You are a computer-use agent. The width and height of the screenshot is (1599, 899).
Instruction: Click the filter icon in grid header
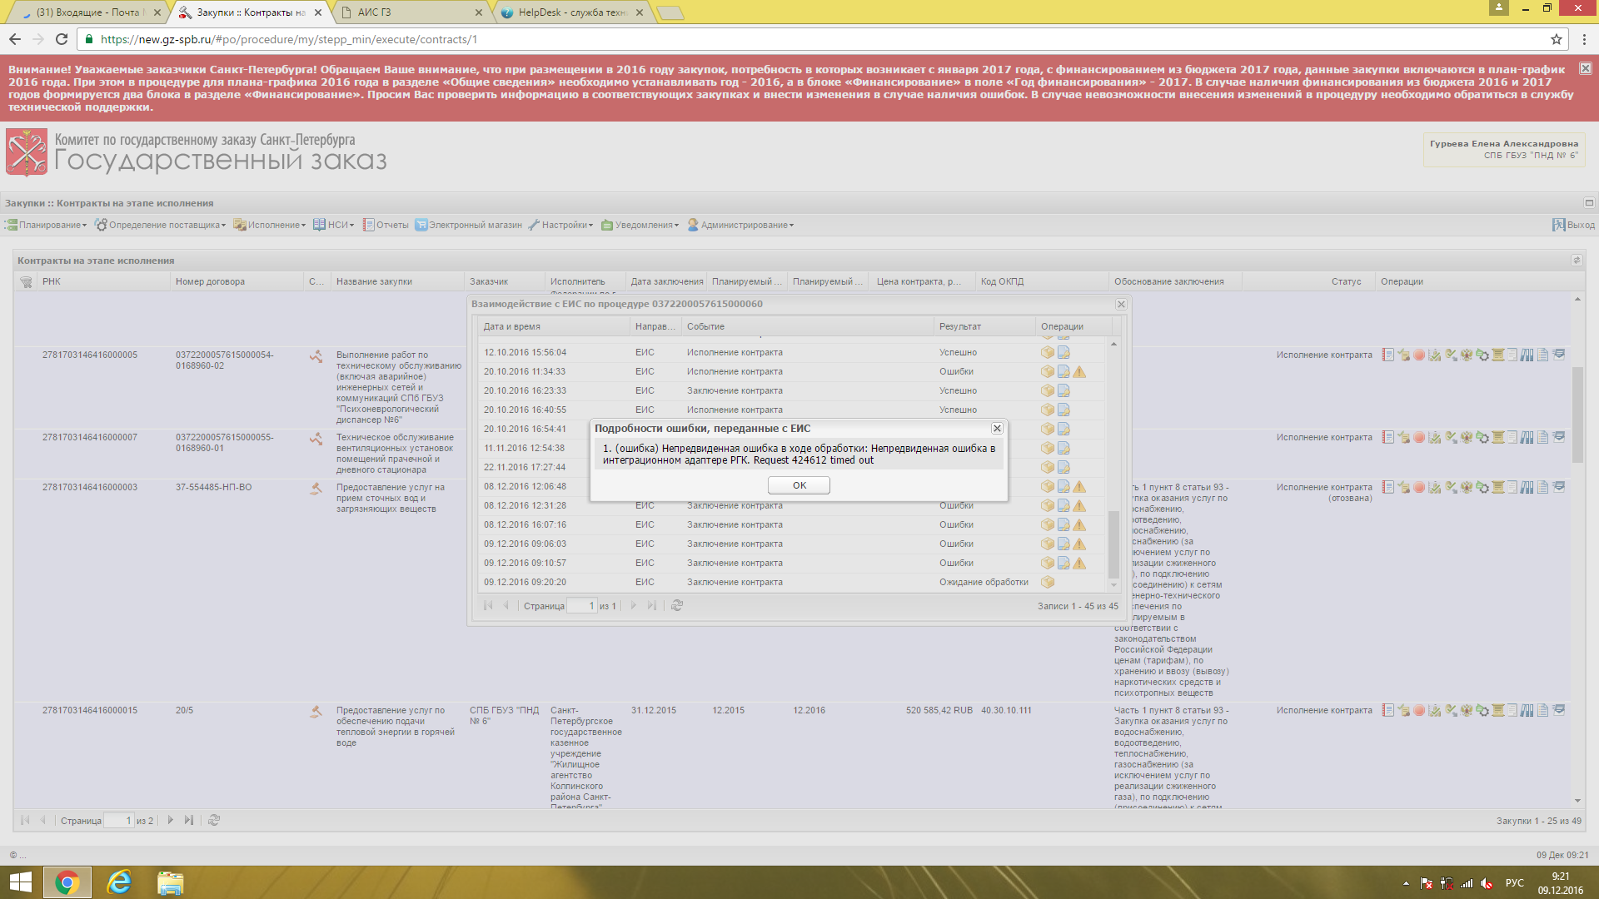26,282
